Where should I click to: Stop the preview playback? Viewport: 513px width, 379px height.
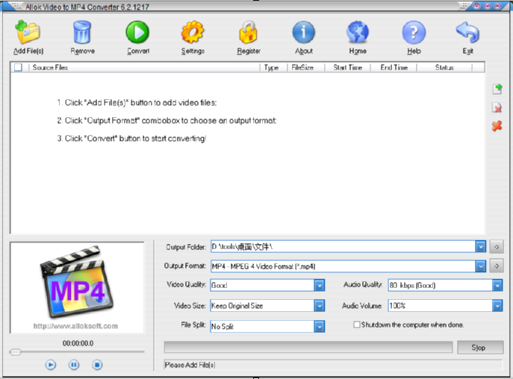97,365
